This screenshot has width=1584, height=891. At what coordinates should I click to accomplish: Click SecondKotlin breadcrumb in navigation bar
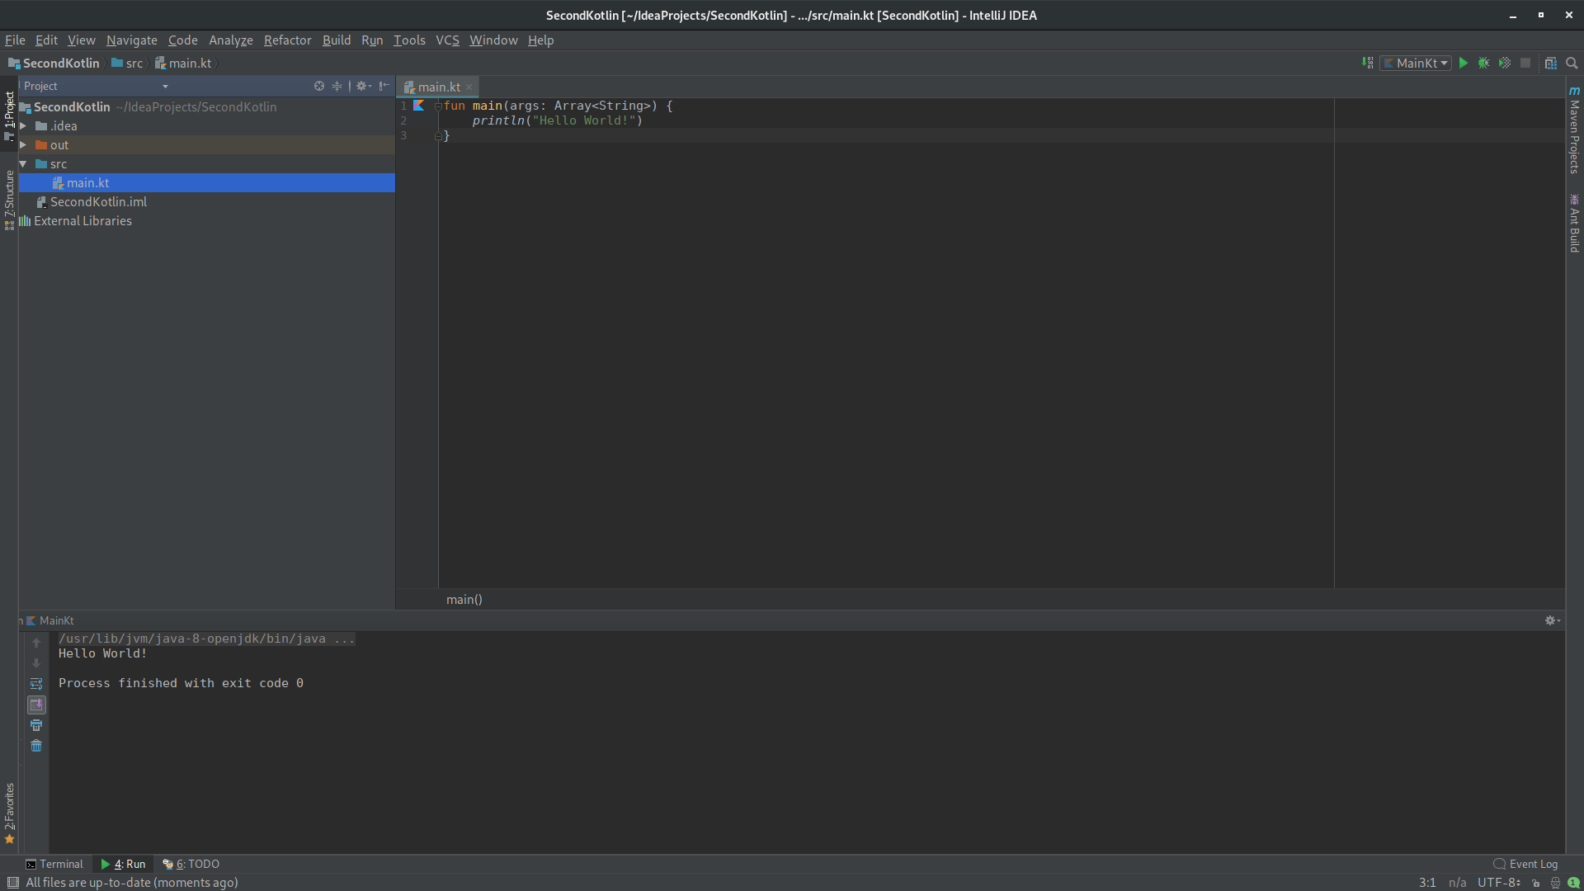click(54, 63)
